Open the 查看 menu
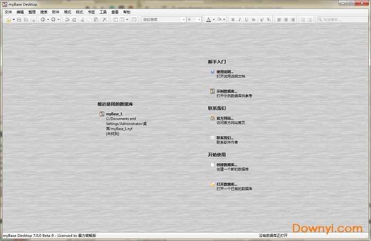This screenshot has width=371, height=241. coord(115,12)
